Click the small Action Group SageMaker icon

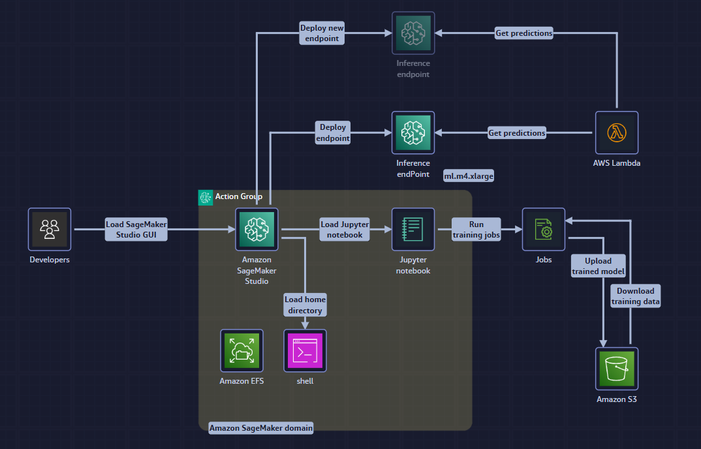(206, 197)
